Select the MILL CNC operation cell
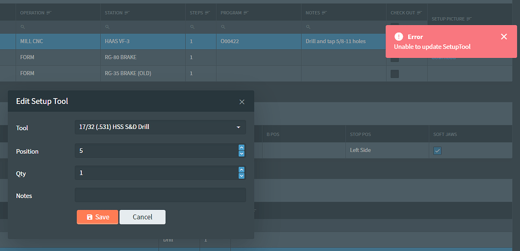Viewport: 520px width, 251px height. coord(58,42)
